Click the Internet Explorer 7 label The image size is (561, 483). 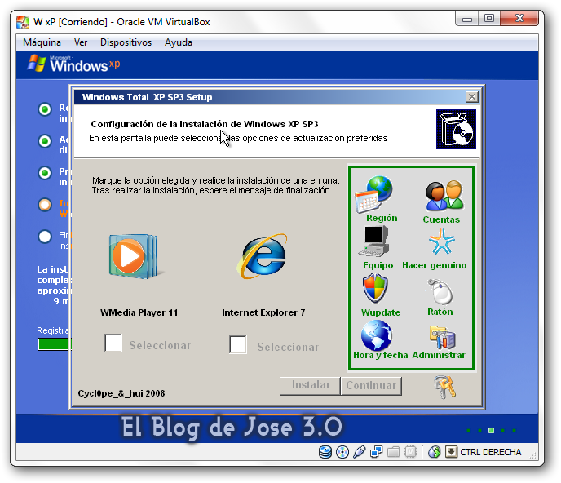[263, 312]
